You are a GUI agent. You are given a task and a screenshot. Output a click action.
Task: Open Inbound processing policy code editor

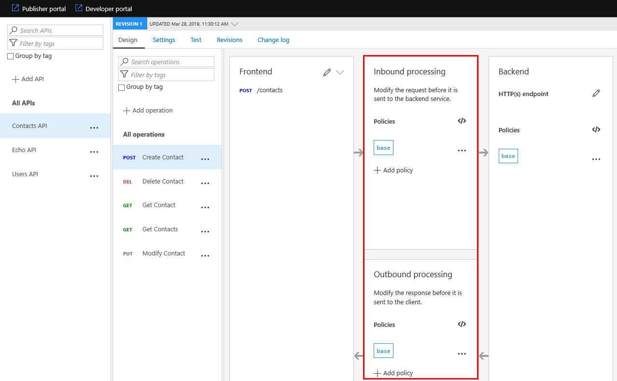(462, 121)
